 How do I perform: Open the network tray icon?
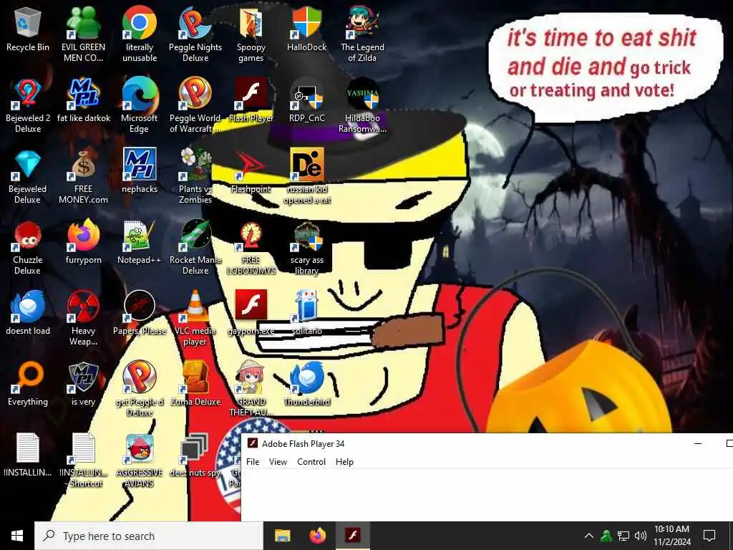pyautogui.click(x=623, y=536)
